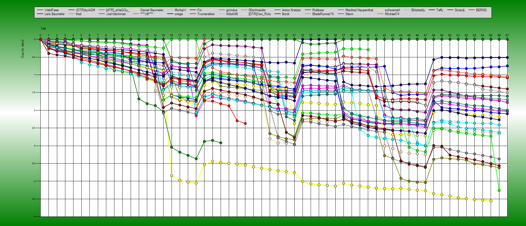Screen dimensions: 526x226
Task: Click the 00schneider legend entry
Action: pyautogui.click(x=257, y=10)
